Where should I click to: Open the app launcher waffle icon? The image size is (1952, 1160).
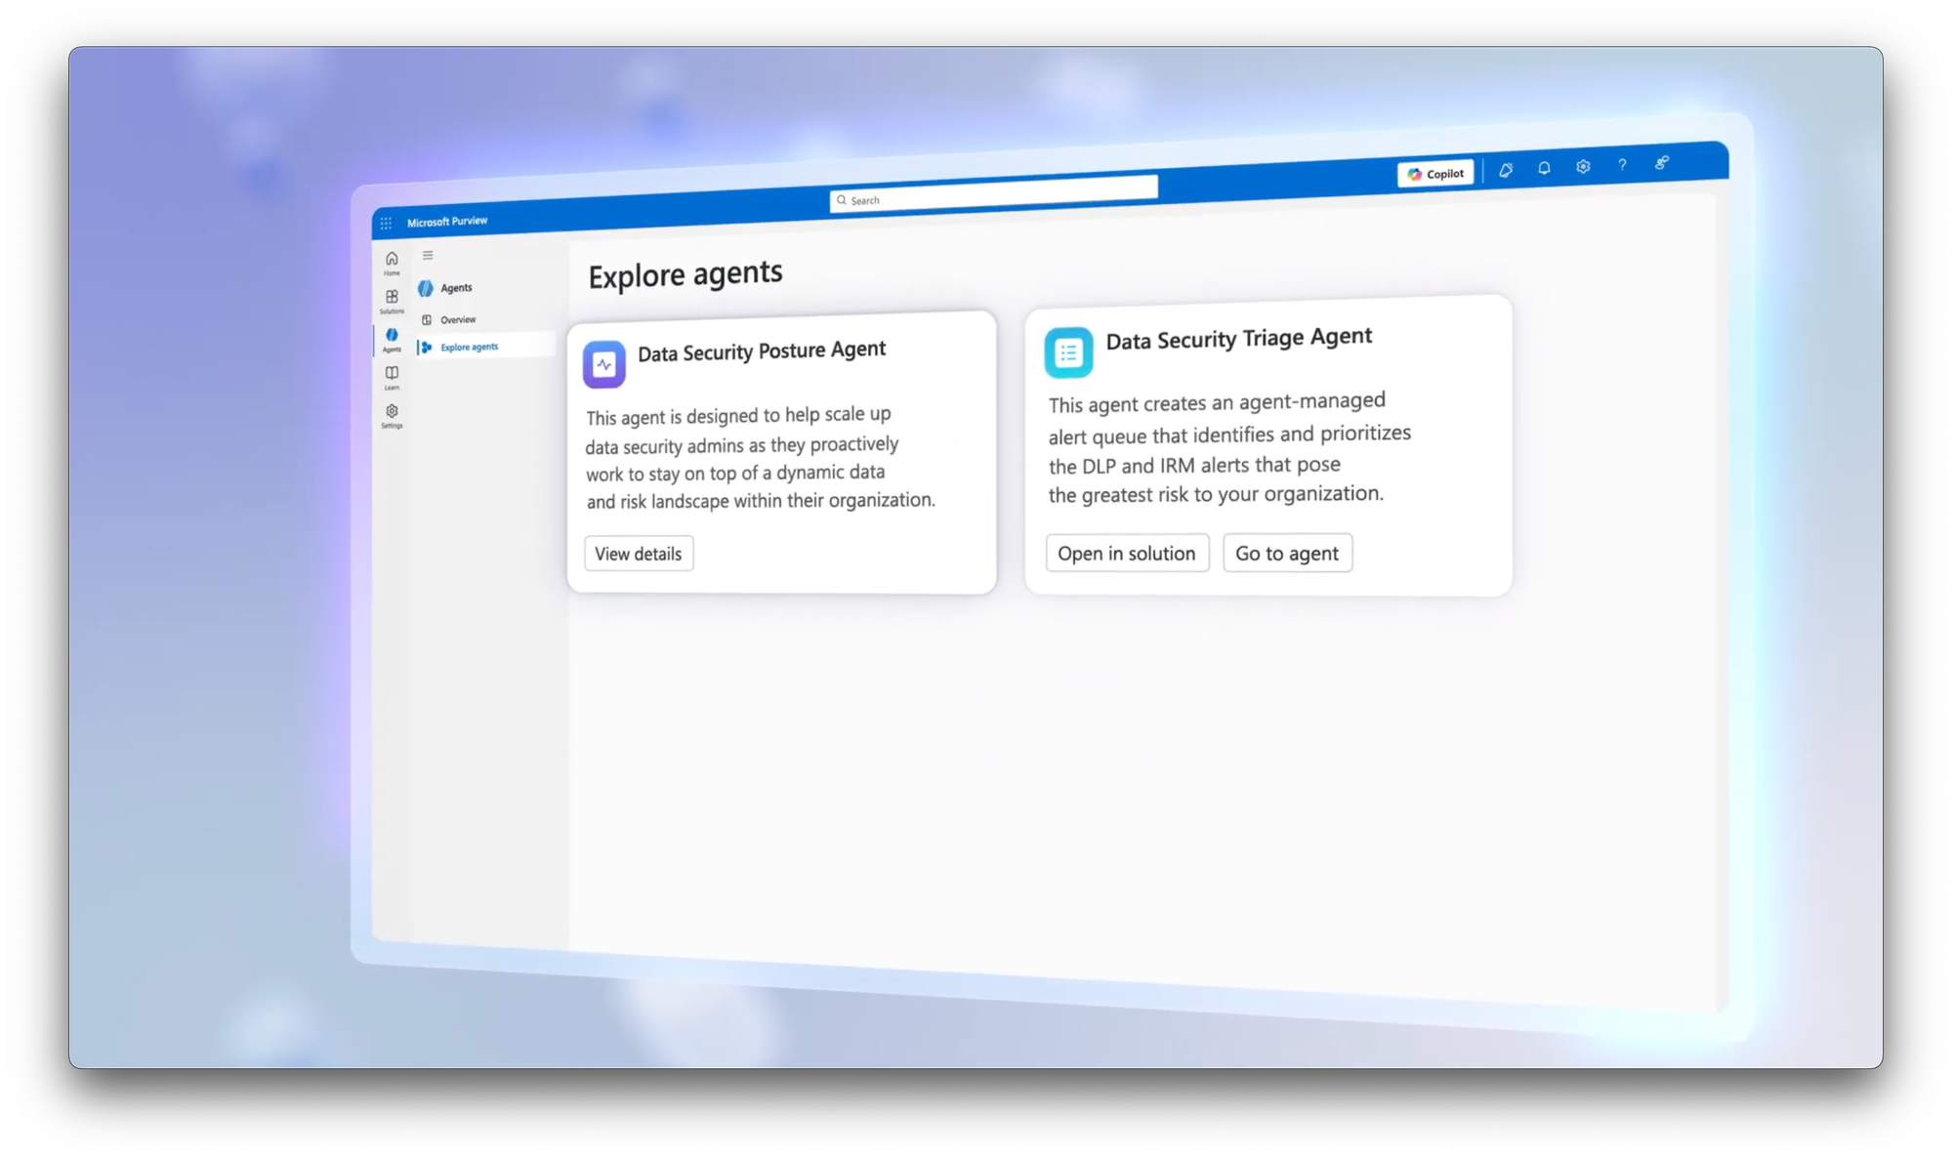pyautogui.click(x=386, y=224)
